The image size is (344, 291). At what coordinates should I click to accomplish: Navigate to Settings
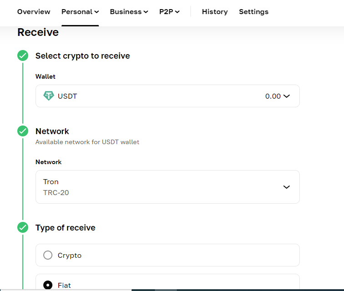coord(254,12)
